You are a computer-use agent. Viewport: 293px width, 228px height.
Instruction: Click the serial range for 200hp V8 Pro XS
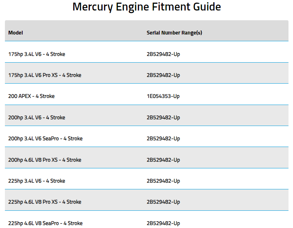[x=163, y=160]
